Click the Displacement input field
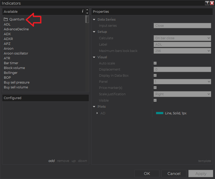 tap(182, 69)
